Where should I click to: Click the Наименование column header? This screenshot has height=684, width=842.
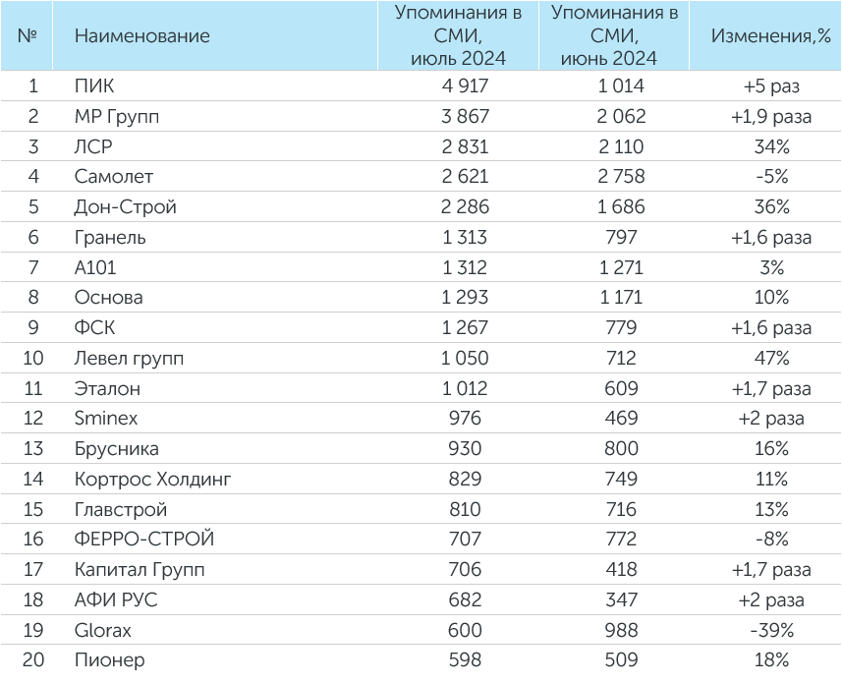click(141, 36)
